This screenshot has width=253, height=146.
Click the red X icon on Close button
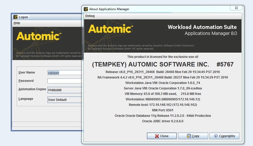pos(157,136)
